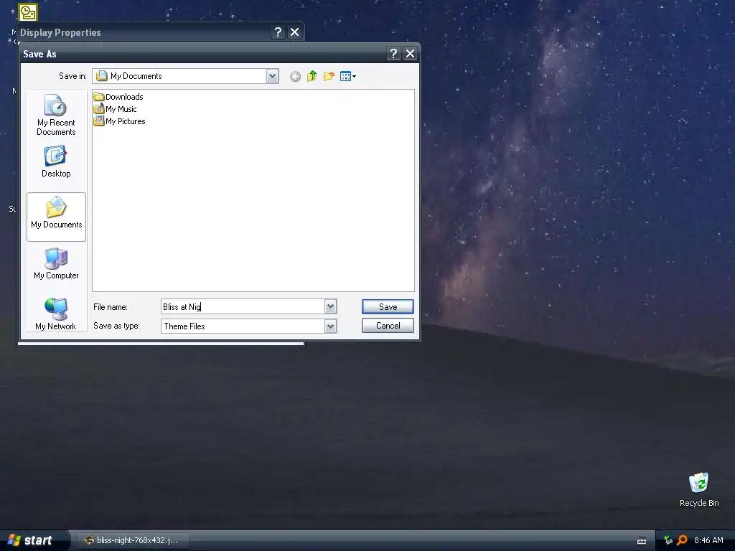
Task: Create a new folder in Save As
Action: 329,76
